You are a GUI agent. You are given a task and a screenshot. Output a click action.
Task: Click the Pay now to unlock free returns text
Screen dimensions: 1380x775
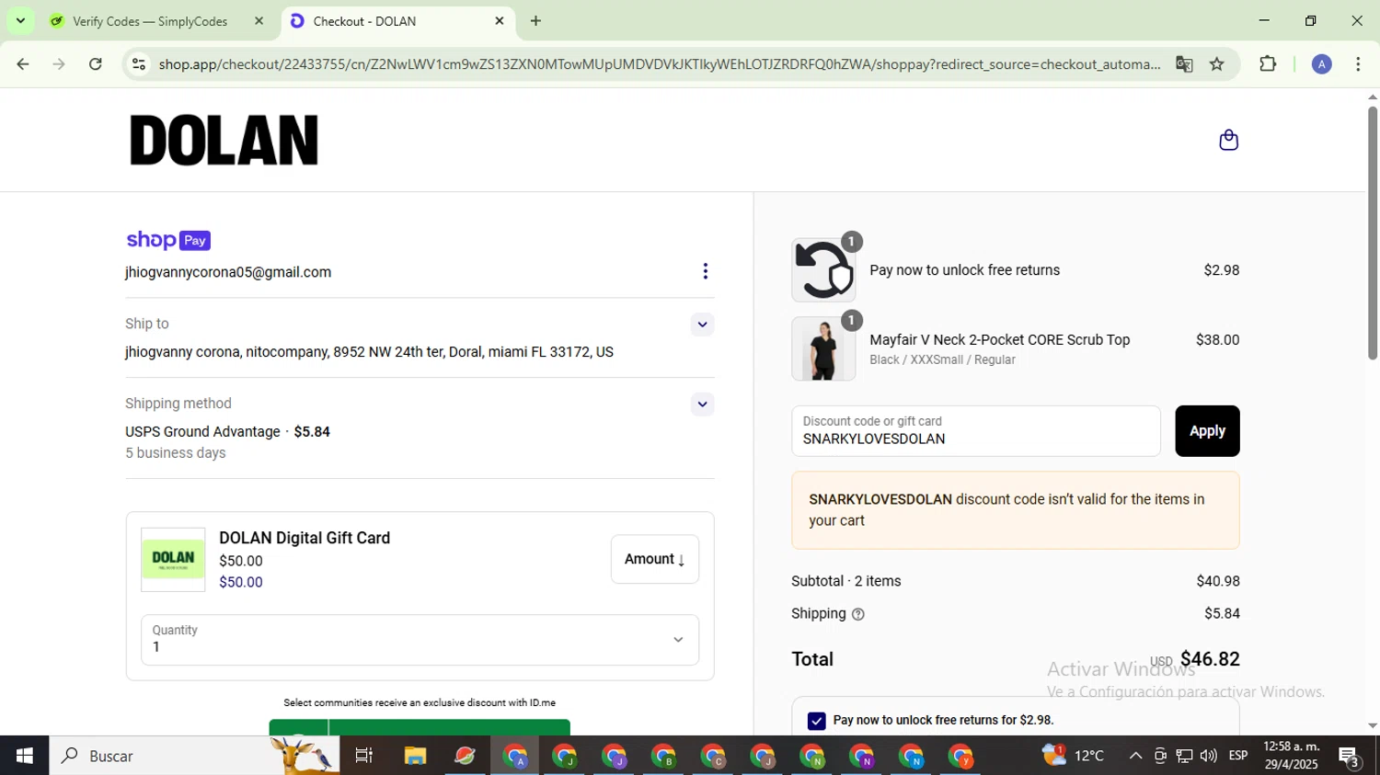pyautogui.click(x=965, y=270)
